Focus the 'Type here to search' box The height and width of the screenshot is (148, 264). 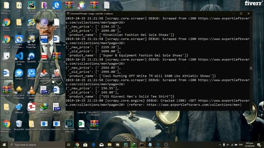click(36, 145)
